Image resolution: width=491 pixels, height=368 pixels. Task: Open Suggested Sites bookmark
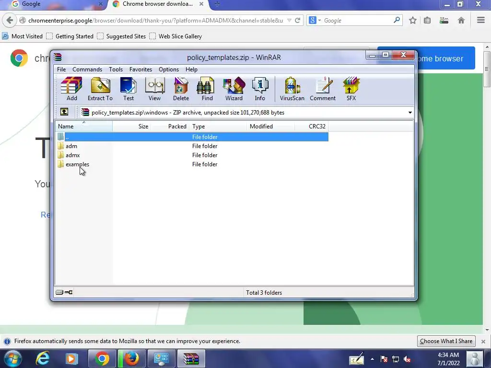tap(121, 36)
